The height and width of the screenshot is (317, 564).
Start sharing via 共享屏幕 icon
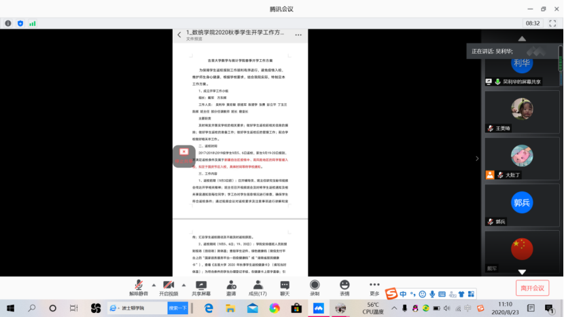[200, 287]
